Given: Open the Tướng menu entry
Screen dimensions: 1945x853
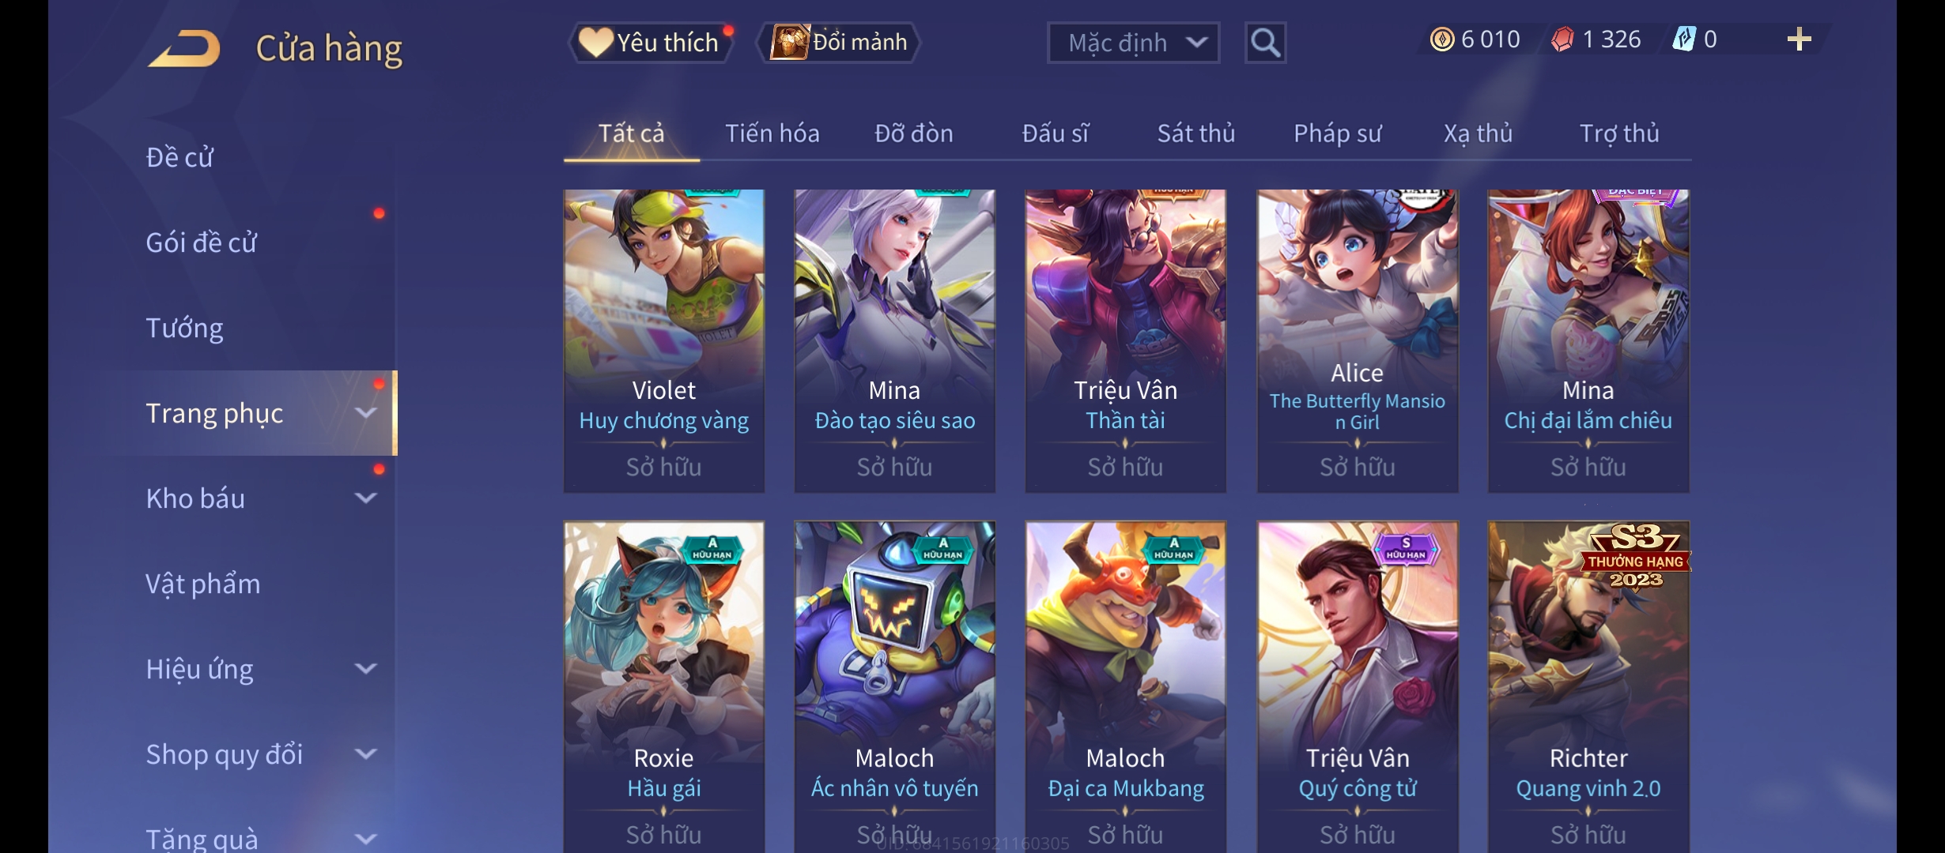Looking at the screenshot, I should (184, 328).
